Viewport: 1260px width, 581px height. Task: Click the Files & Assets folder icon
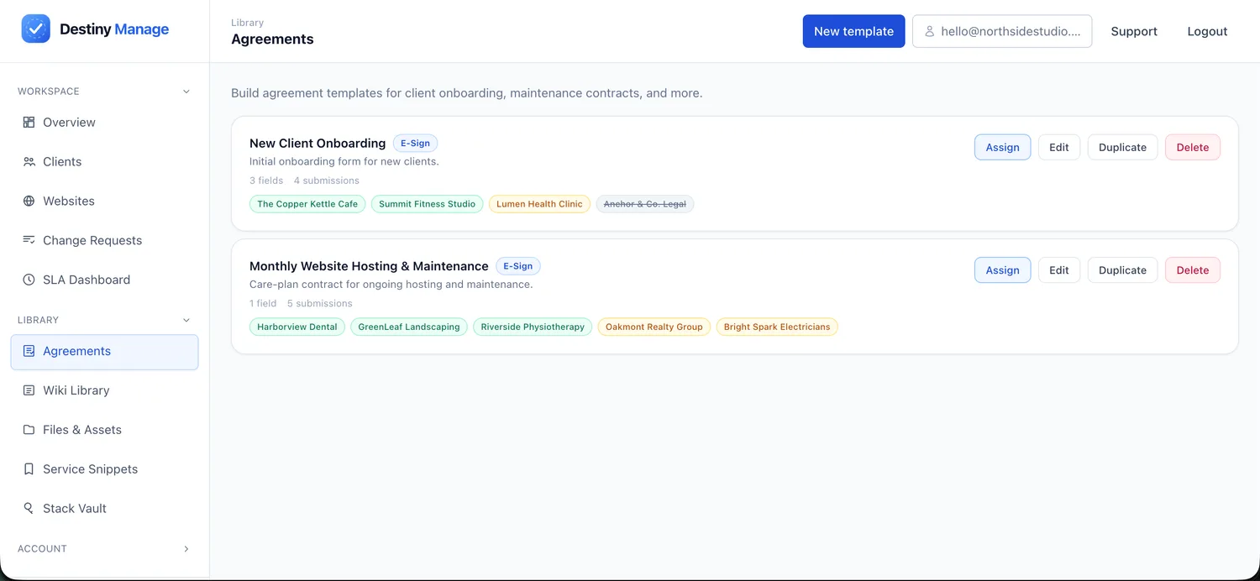[x=29, y=430]
